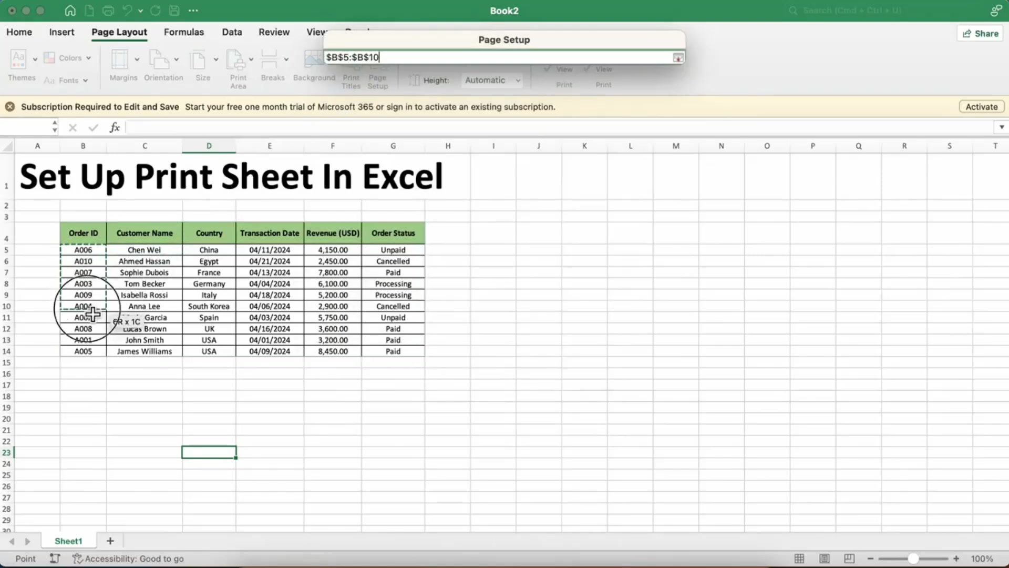This screenshot has width=1009, height=568.
Task: Click cell containing Chen Wei
Action: tap(145, 250)
